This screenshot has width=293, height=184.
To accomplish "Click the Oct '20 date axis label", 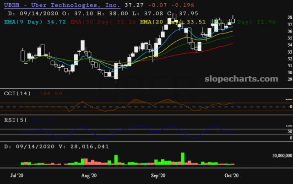I will point(230,175).
